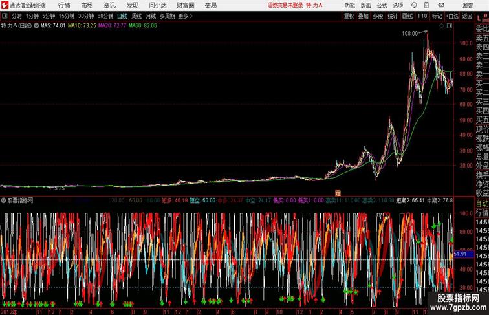
Task: Select the 月线 monthly period
Action: click(151, 16)
